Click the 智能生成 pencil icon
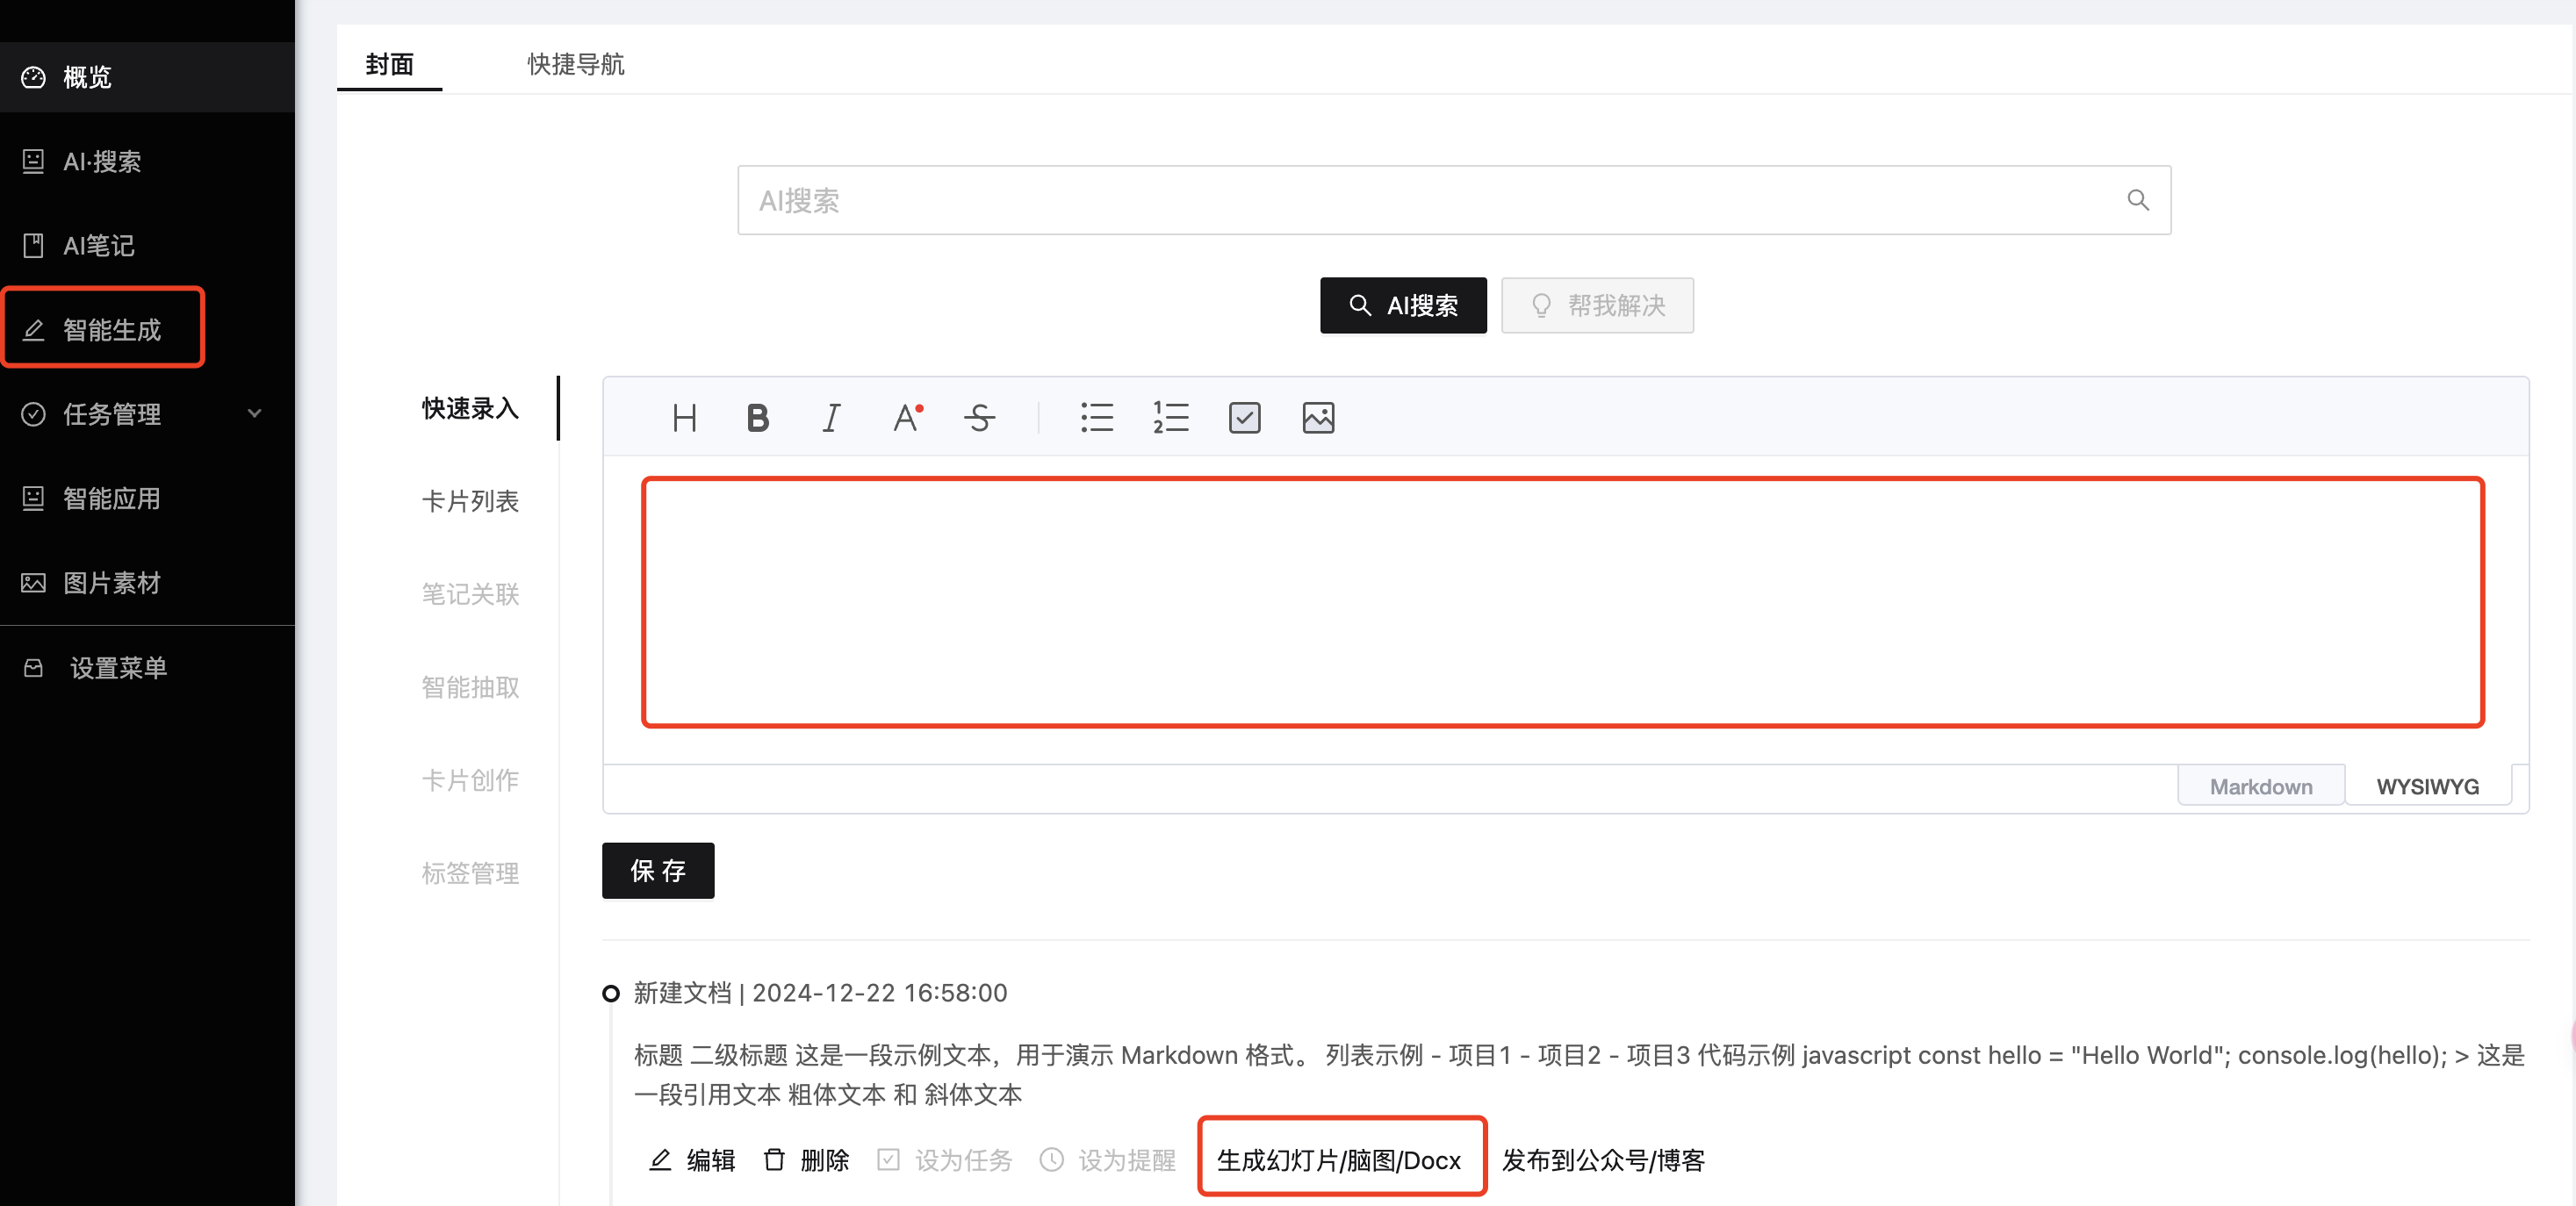Image resolution: width=2576 pixels, height=1206 pixels. click(x=33, y=330)
